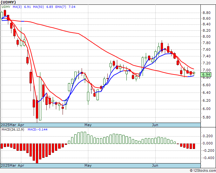Click the 0.000 MACD axis label
Image resolution: width=216 pixels, height=173 pixels.
[208, 143]
